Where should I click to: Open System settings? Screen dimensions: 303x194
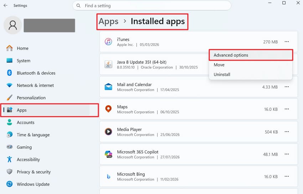(24, 61)
